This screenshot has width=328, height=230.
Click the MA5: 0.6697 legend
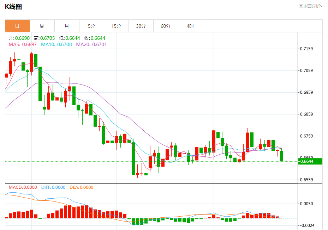click(23, 44)
